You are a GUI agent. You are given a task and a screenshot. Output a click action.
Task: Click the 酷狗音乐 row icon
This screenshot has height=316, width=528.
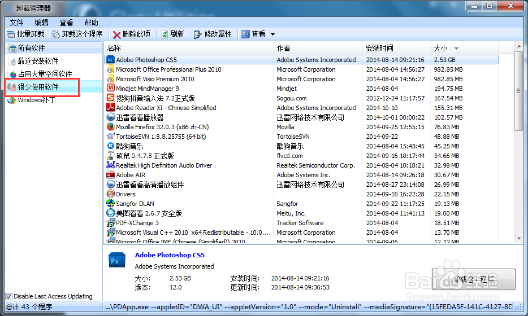pos(110,146)
